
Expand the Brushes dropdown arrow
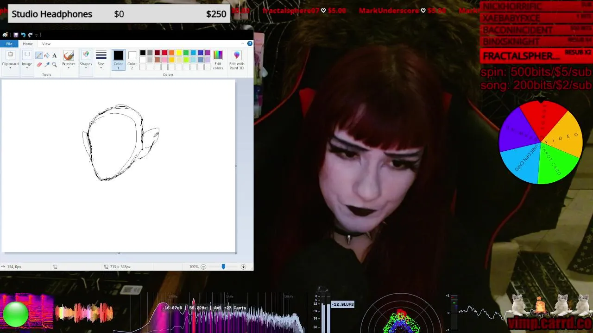pyautogui.click(x=69, y=68)
